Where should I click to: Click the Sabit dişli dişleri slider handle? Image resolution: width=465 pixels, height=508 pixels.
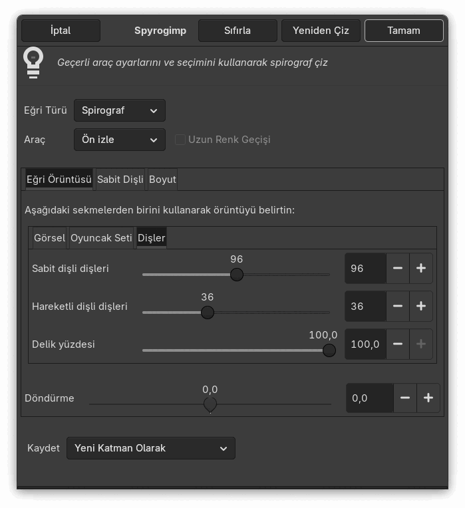tap(237, 275)
